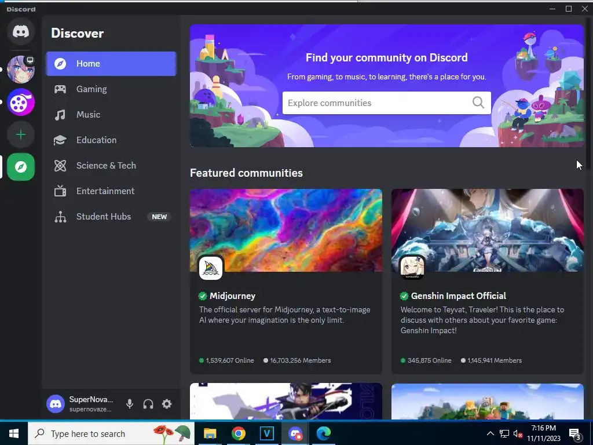Click the TV icon for Entertainment
593x445 pixels.
(60, 191)
